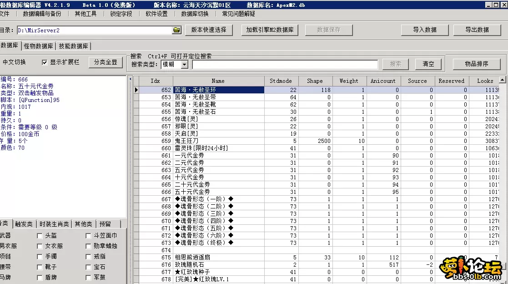Click the folder icon beside the directory path
This screenshot has width=508, height=284.
[177, 30]
